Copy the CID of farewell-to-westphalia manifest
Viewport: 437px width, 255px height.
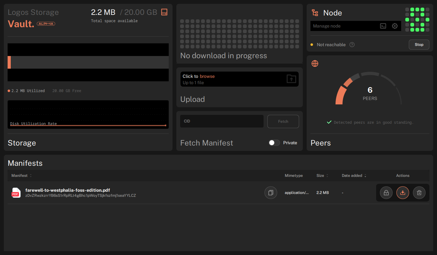click(271, 193)
